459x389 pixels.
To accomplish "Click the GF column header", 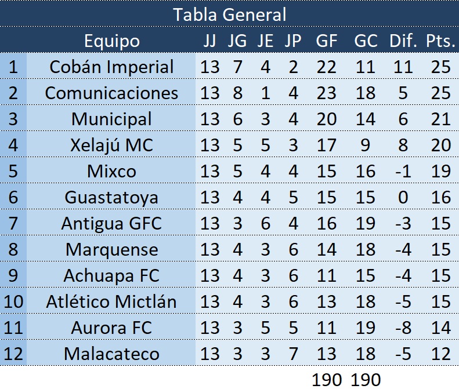I will [x=326, y=41].
